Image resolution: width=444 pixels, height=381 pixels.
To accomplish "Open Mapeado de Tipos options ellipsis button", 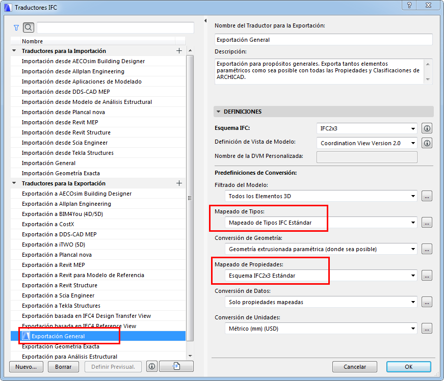I will (427, 223).
